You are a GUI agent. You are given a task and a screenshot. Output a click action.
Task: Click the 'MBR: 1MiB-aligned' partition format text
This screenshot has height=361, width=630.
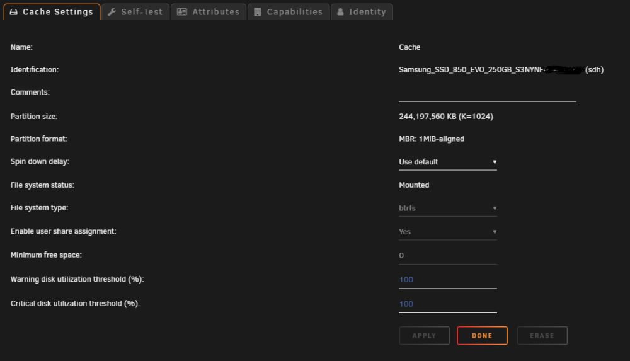(432, 139)
